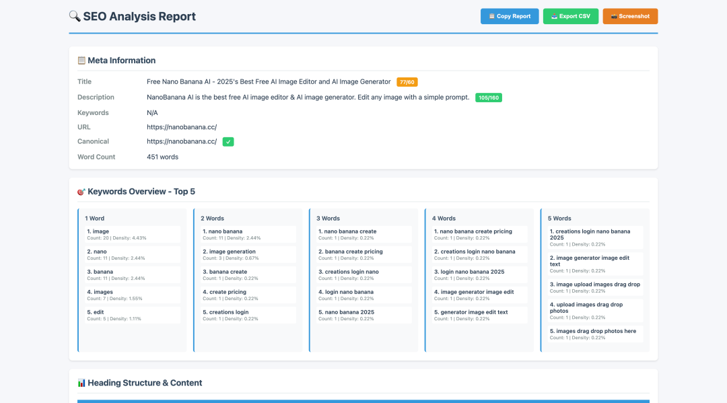Click the Keywords Overview - Top 5 heading
This screenshot has height=403, width=727.
coord(141,191)
